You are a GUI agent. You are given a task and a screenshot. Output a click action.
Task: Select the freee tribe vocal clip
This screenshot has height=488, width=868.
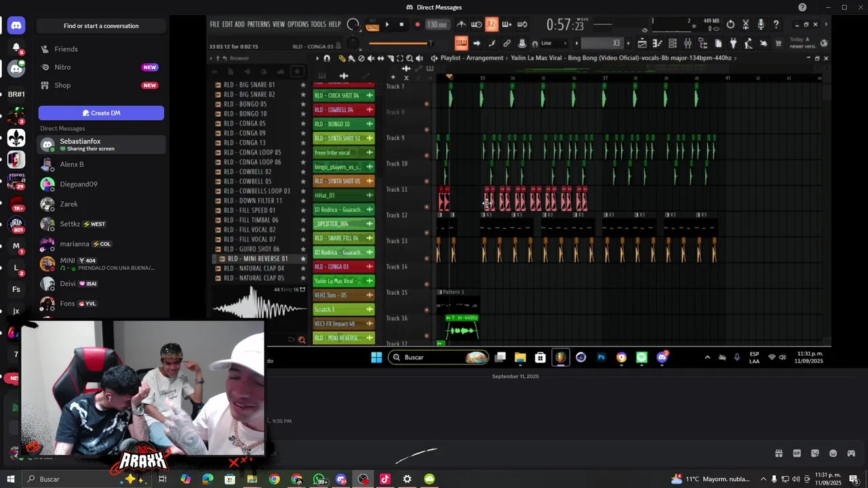click(x=343, y=152)
